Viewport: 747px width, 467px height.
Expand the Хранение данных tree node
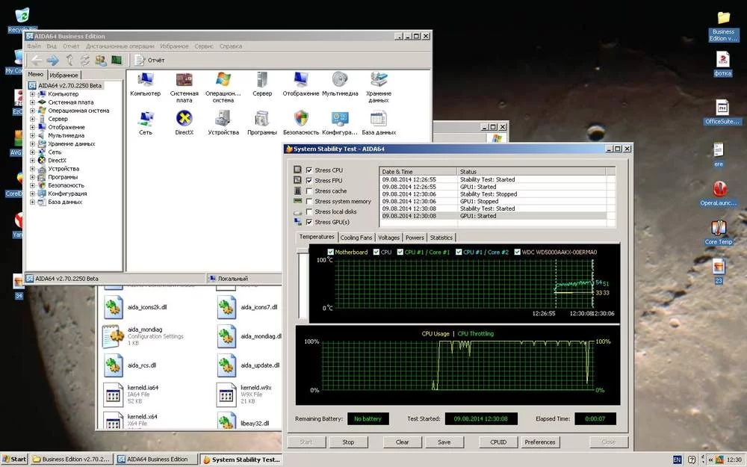point(33,143)
